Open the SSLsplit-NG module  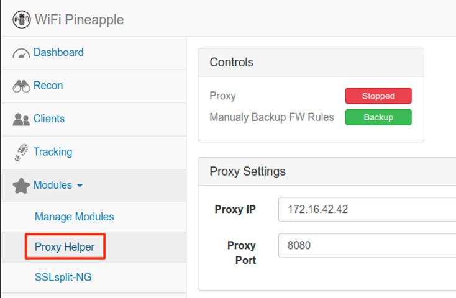(x=63, y=277)
